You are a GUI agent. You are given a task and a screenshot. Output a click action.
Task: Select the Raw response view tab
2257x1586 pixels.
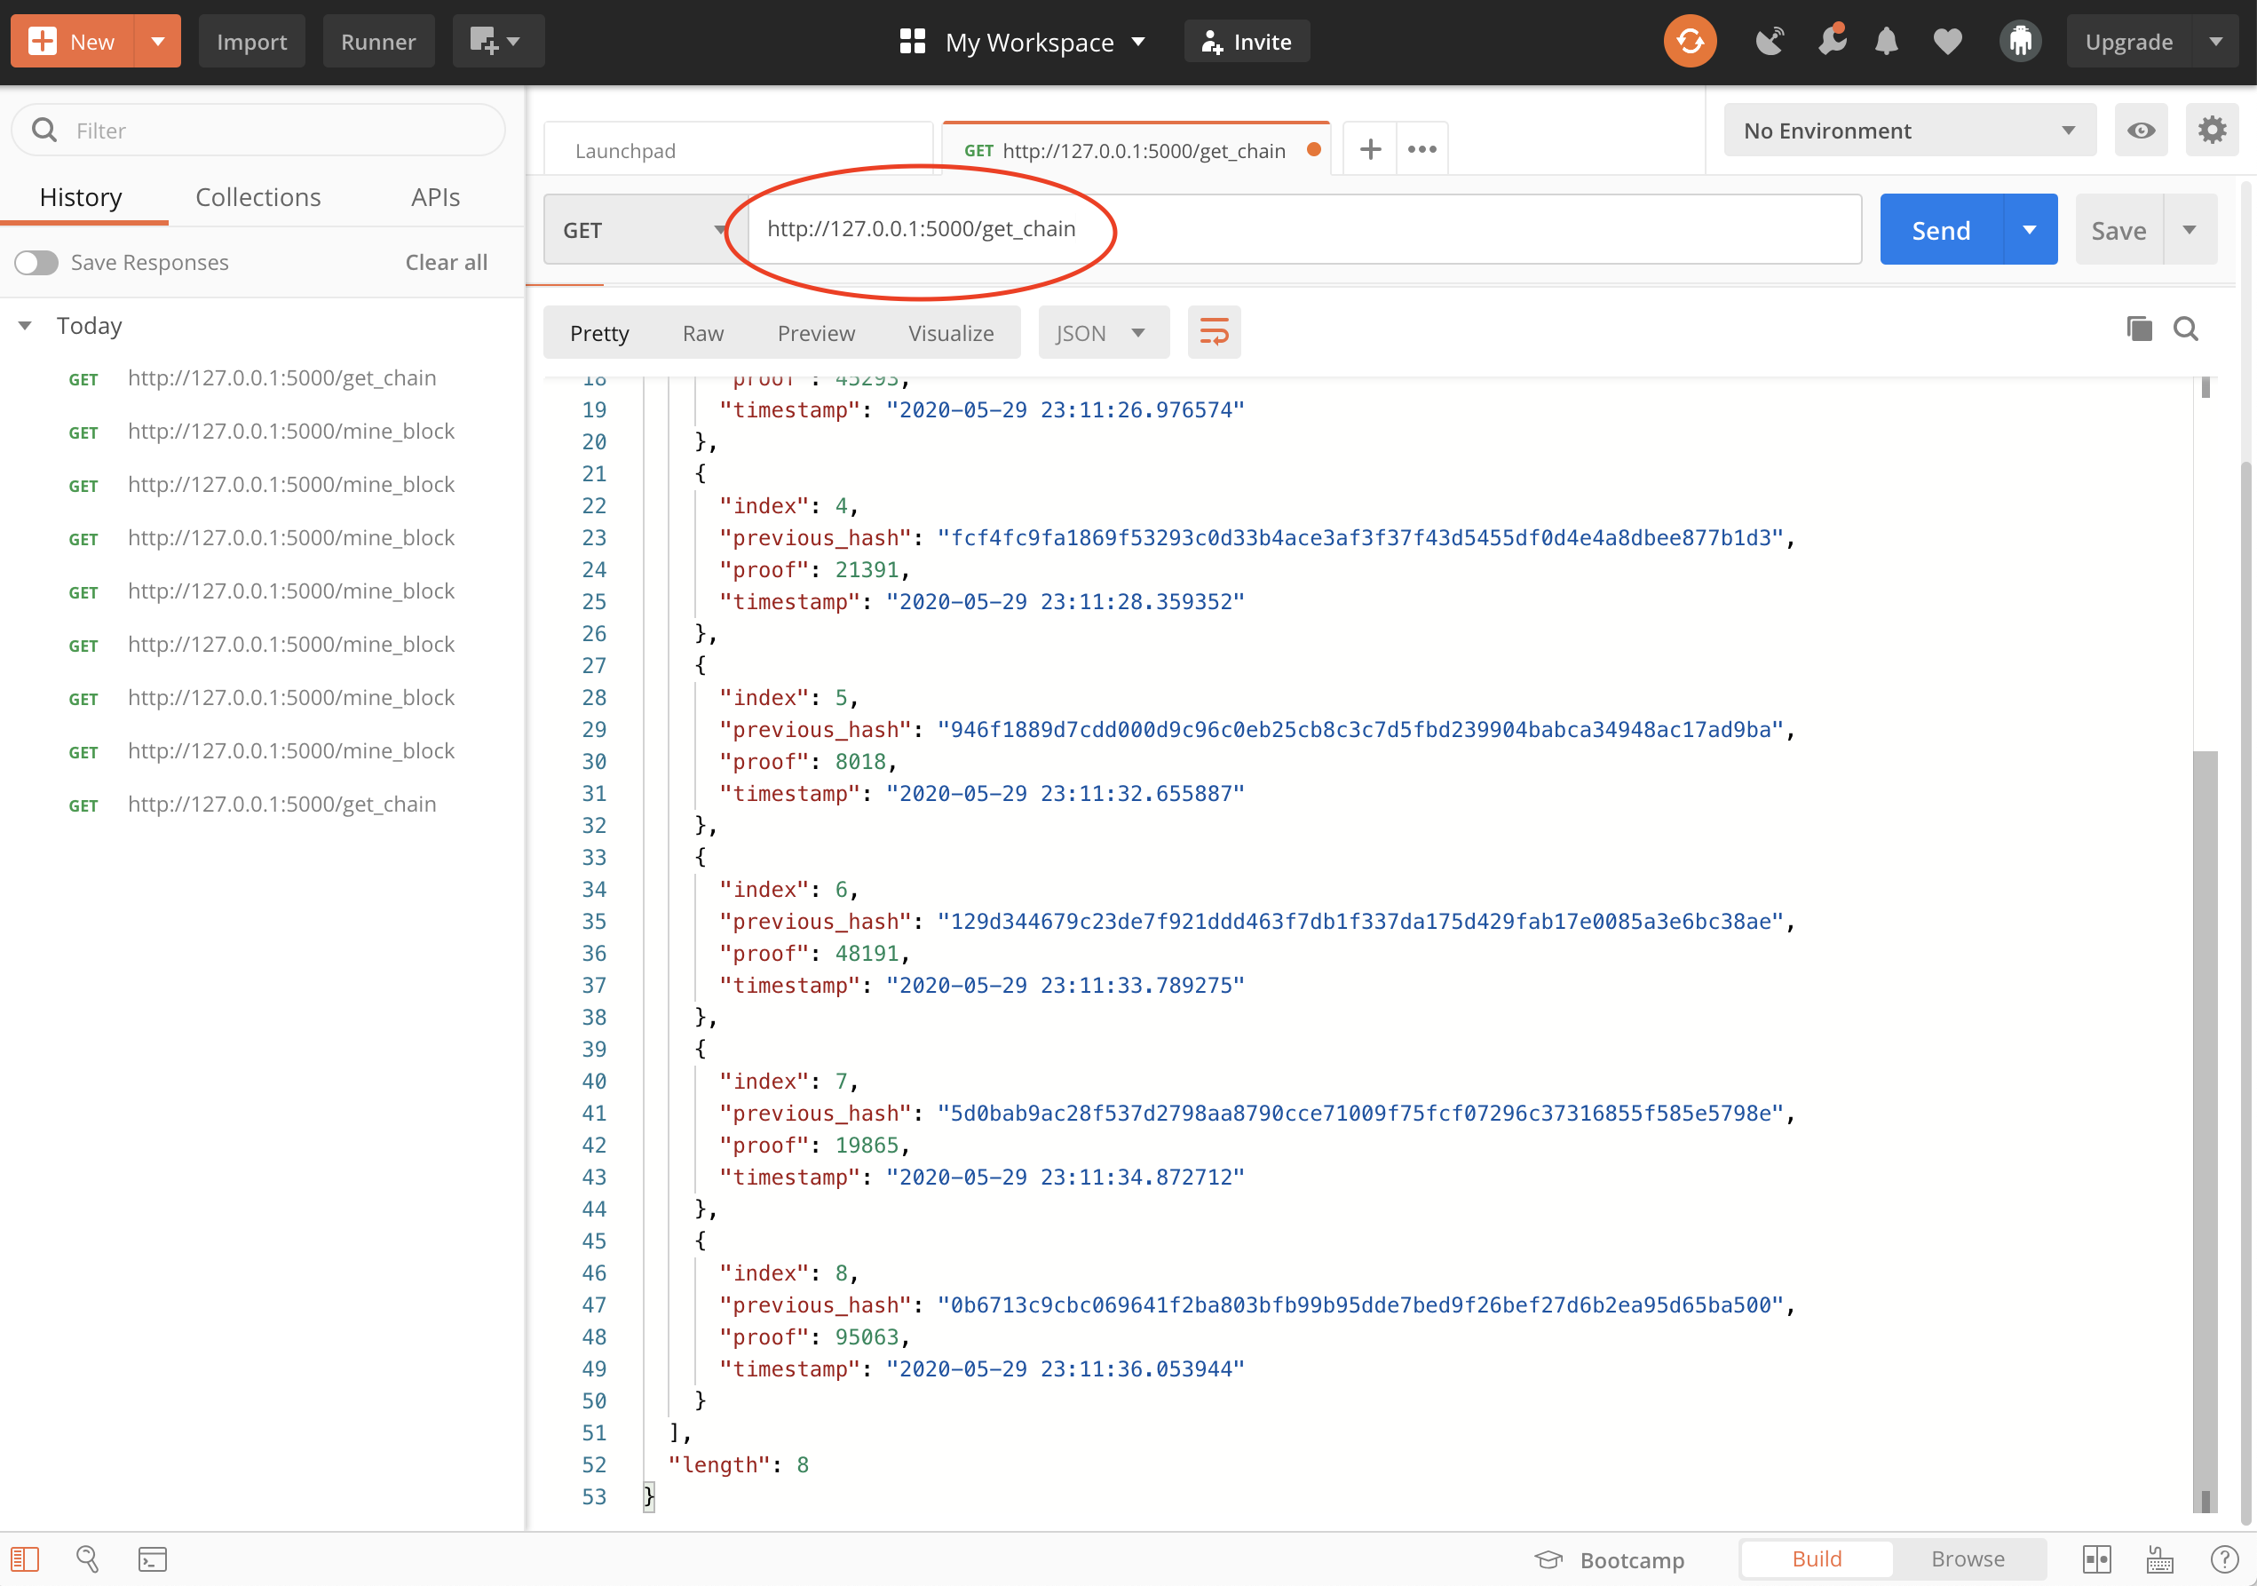coord(703,333)
